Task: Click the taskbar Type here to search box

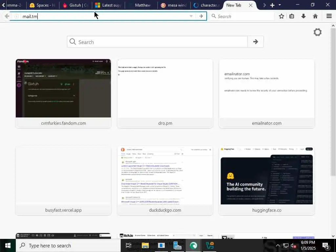Action: point(69,245)
